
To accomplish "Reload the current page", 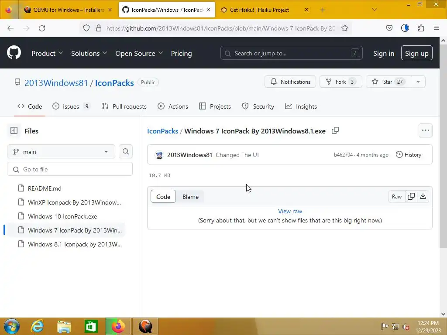I will pyautogui.click(x=42, y=28).
